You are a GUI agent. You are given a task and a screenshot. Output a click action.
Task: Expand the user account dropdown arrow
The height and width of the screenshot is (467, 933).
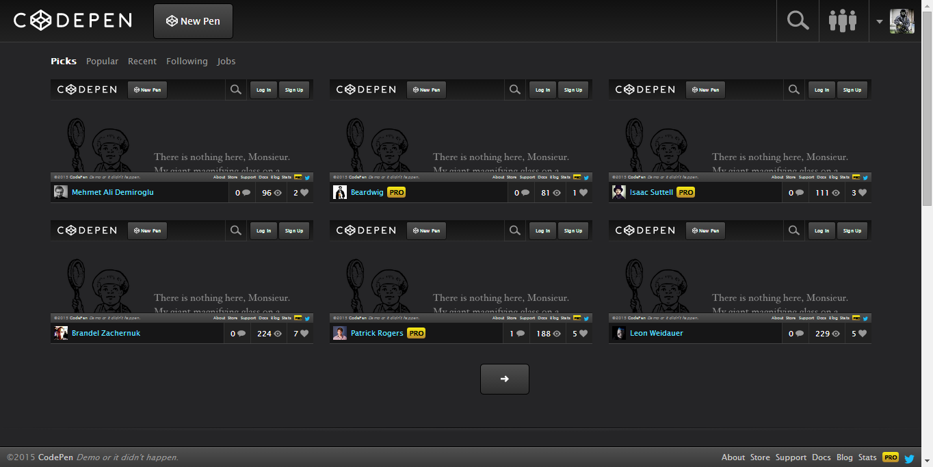point(880,21)
